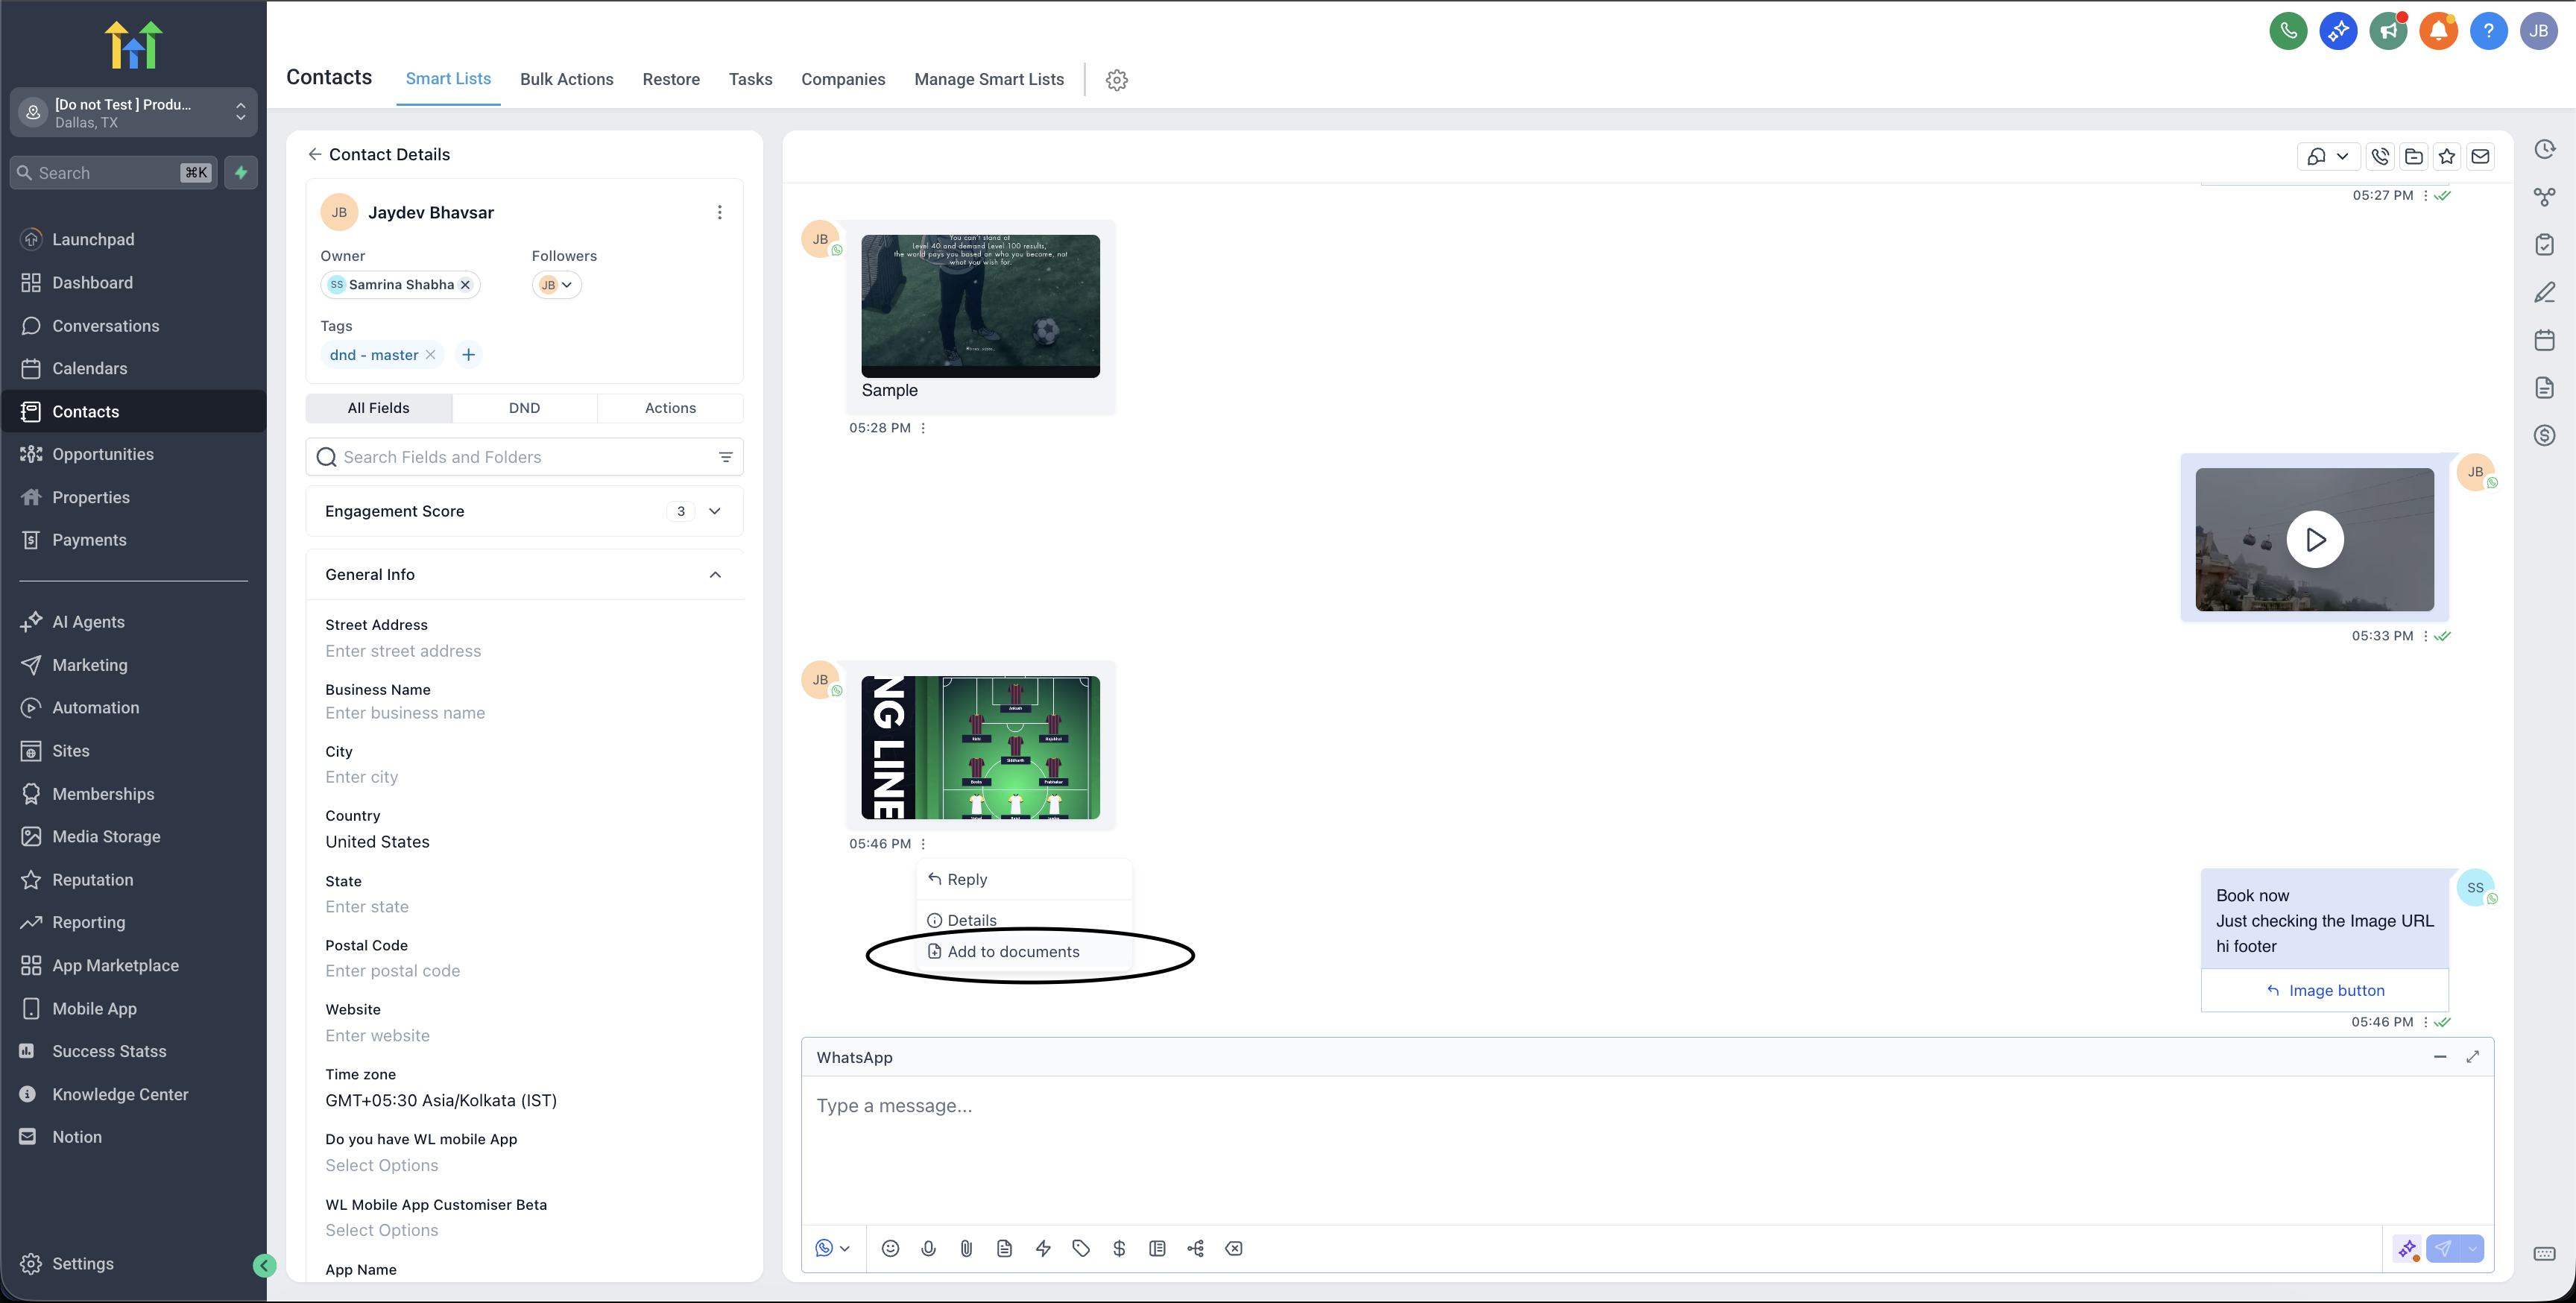Collapse the General Info section
The image size is (2576, 1303).
click(715, 575)
